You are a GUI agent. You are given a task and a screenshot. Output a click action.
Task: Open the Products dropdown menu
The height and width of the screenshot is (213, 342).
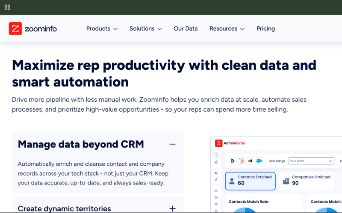coord(102,29)
